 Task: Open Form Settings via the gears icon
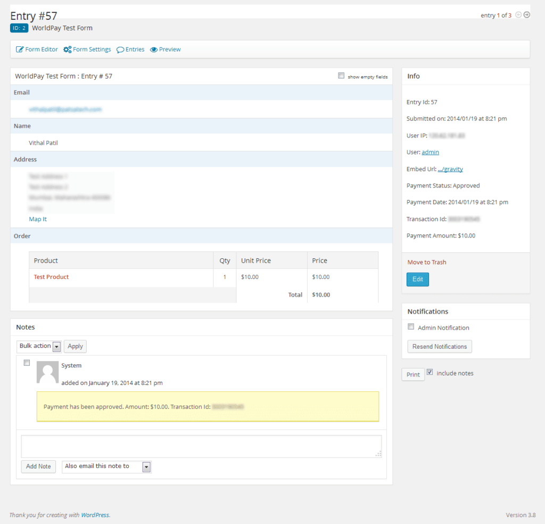tap(68, 49)
